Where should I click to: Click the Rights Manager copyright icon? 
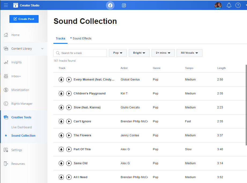pyautogui.click(x=6, y=104)
